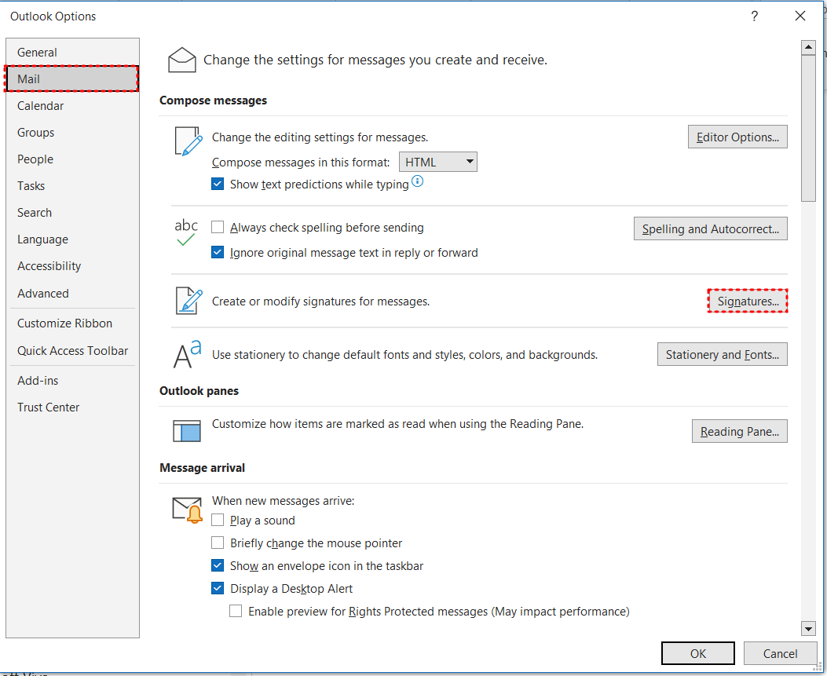Cancel the options dialog

click(x=780, y=653)
